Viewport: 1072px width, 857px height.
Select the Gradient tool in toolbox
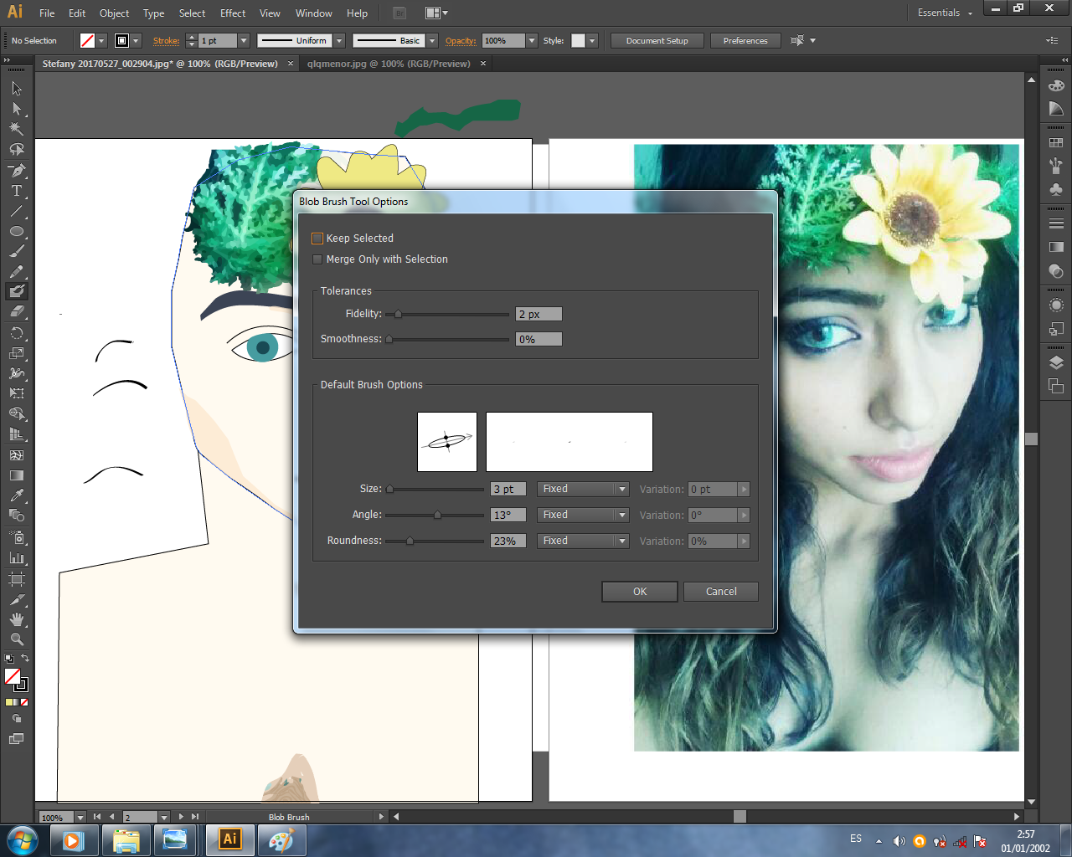click(x=17, y=475)
